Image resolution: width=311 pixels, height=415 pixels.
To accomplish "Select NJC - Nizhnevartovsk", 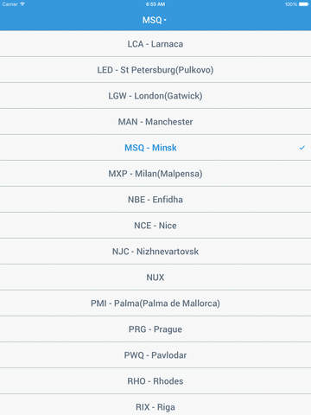I will click(155, 252).
